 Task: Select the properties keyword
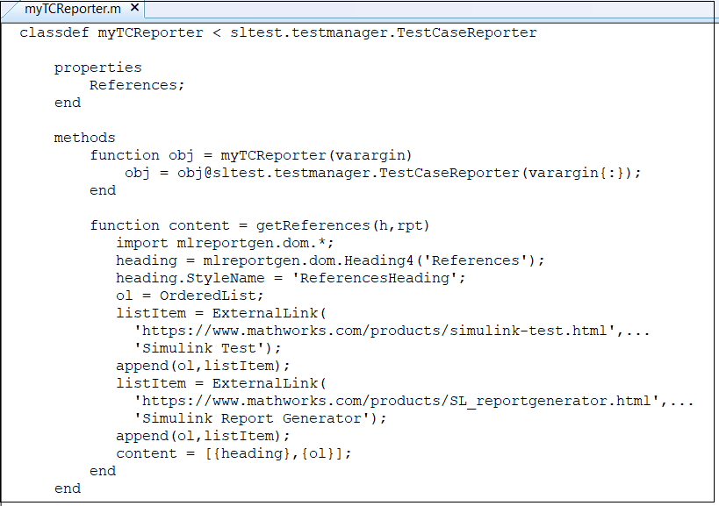click(x=97, y=68)
